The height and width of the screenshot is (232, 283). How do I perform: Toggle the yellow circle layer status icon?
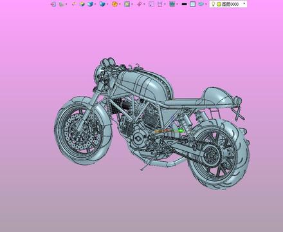pyautogui.click(x=219, y=4)
